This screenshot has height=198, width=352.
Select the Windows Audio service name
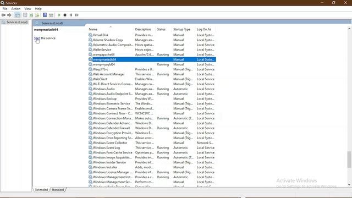pos(104,89)
